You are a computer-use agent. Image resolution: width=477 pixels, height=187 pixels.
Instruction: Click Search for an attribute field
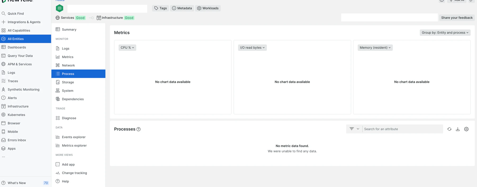coord(403,129)
